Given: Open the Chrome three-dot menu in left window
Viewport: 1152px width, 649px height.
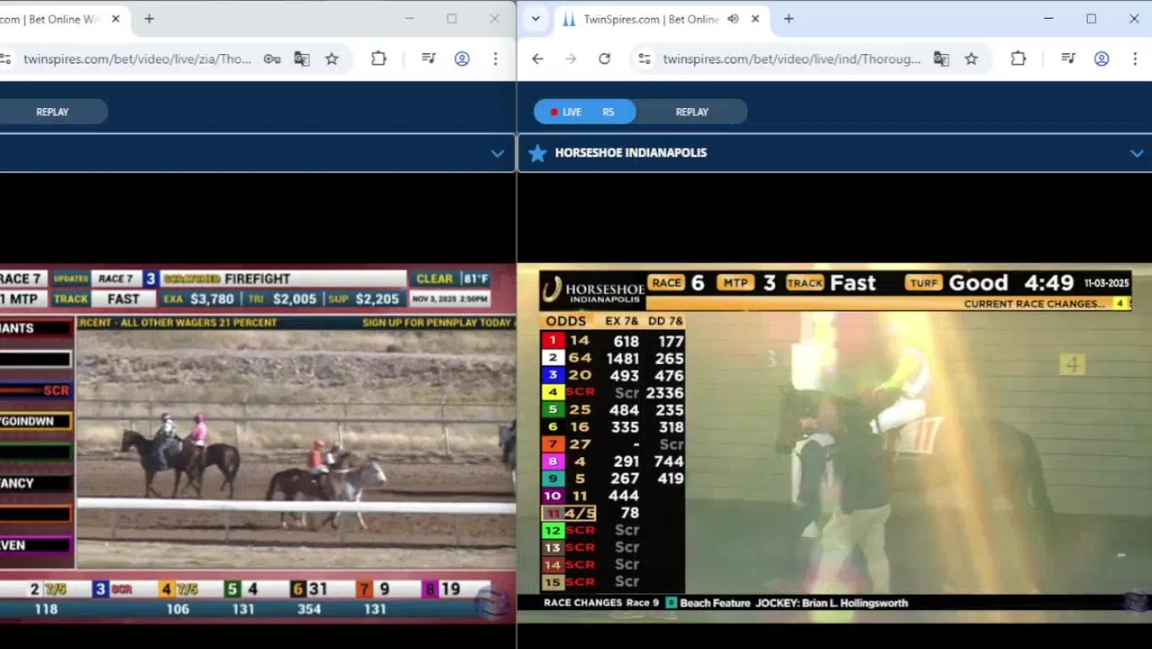Looking at the screenshot, I should pyautogui.click(x=495, y=59).
